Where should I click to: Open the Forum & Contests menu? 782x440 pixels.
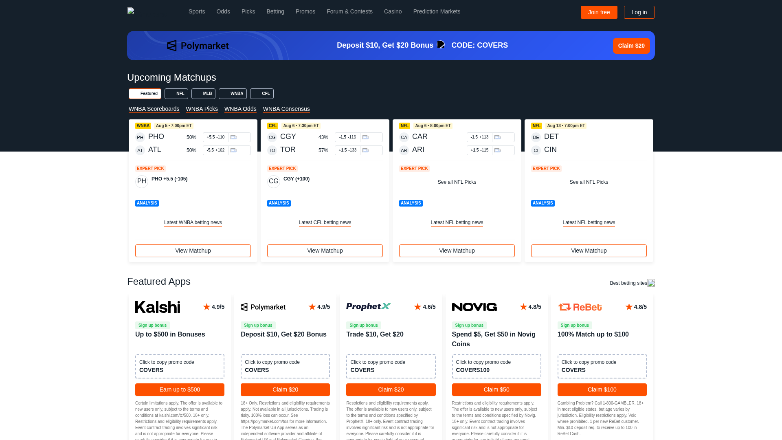click(x=349, y=11)
